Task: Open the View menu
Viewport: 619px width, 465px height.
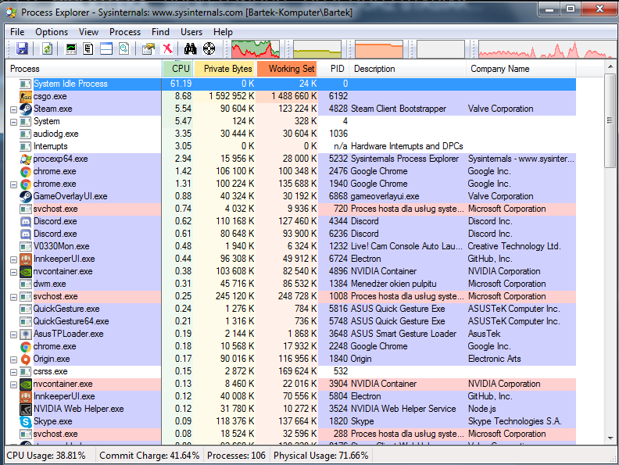Action: (88, 32)
